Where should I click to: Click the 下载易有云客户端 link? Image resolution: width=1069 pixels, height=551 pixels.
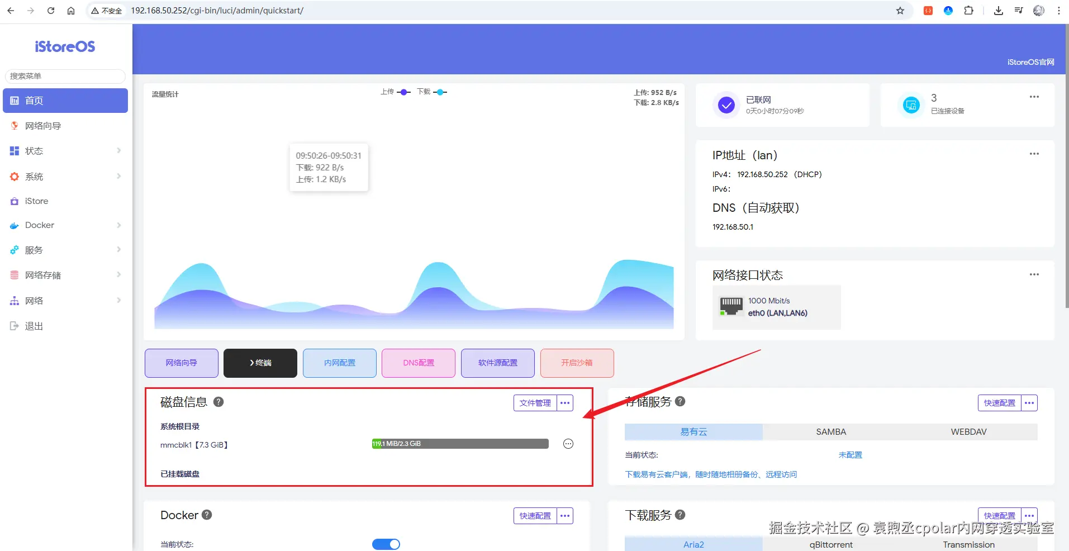pos(711,474)
